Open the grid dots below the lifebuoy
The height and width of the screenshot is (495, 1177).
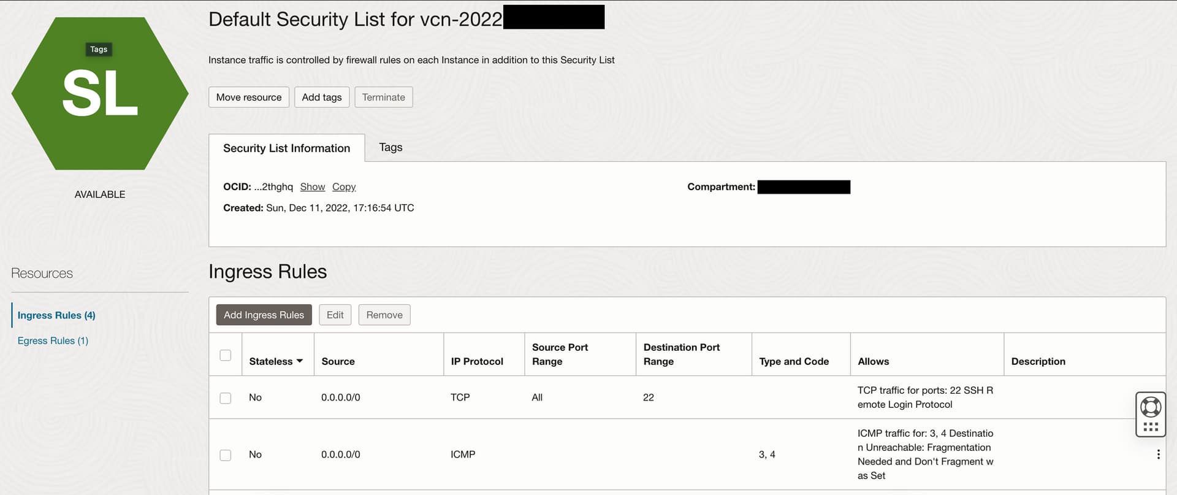(1151, 427)
